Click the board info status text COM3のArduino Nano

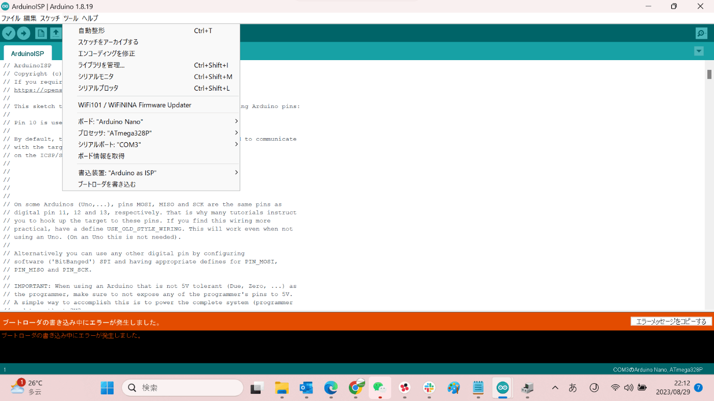tap(657, 369)
